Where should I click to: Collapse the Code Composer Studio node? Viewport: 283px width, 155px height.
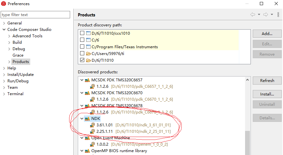[x=4, y=29]
